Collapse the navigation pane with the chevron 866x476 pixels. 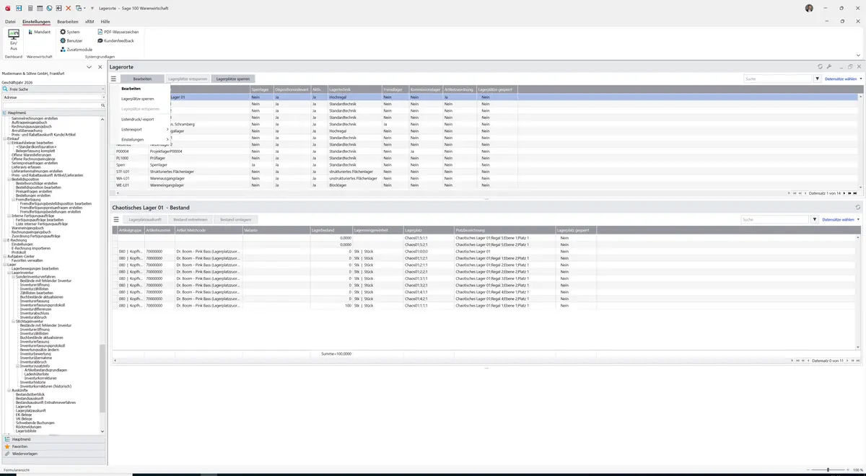(89, 67)
